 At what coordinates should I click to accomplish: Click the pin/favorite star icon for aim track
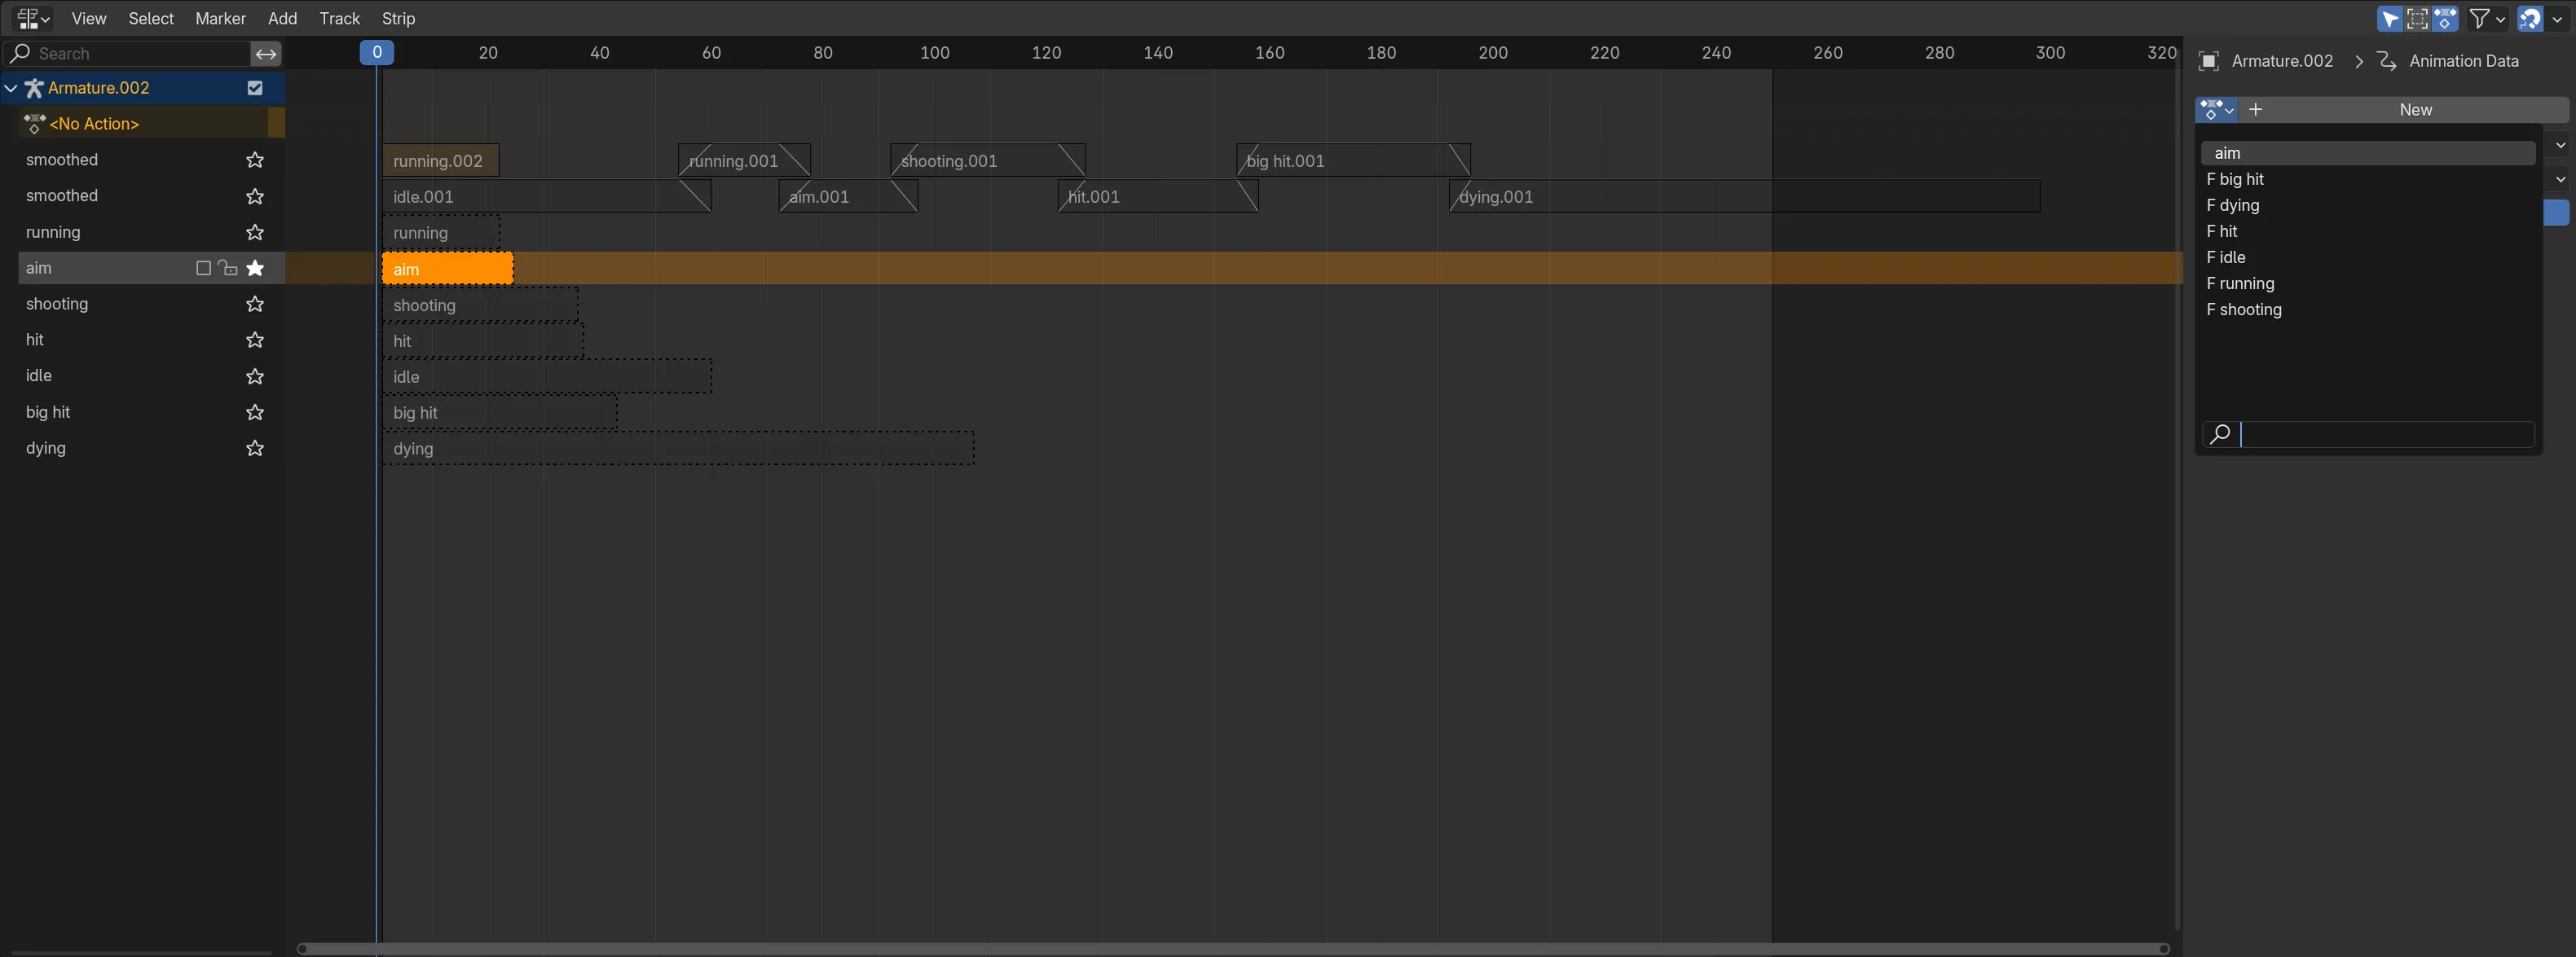pyautogui.click(x=254, y=268)
